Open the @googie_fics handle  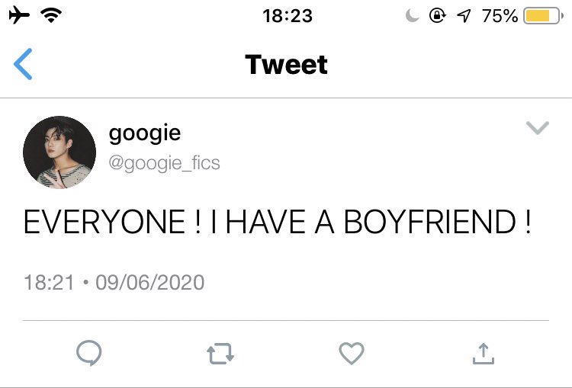pos(164,162)
